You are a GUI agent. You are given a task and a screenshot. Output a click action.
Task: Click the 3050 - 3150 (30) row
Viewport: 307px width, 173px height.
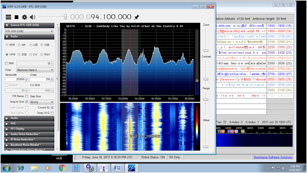click(280, 90)
